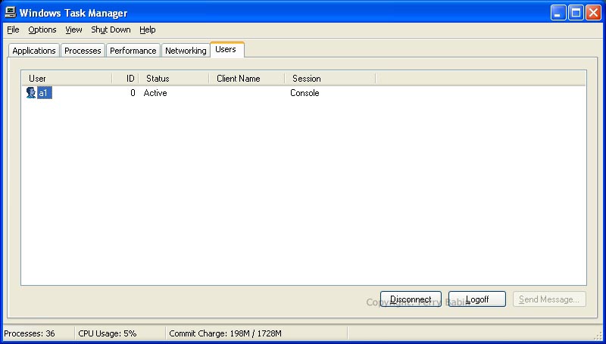Click the Logoff button
Screen dimensions: 606x344
click(x=477, y=299)
